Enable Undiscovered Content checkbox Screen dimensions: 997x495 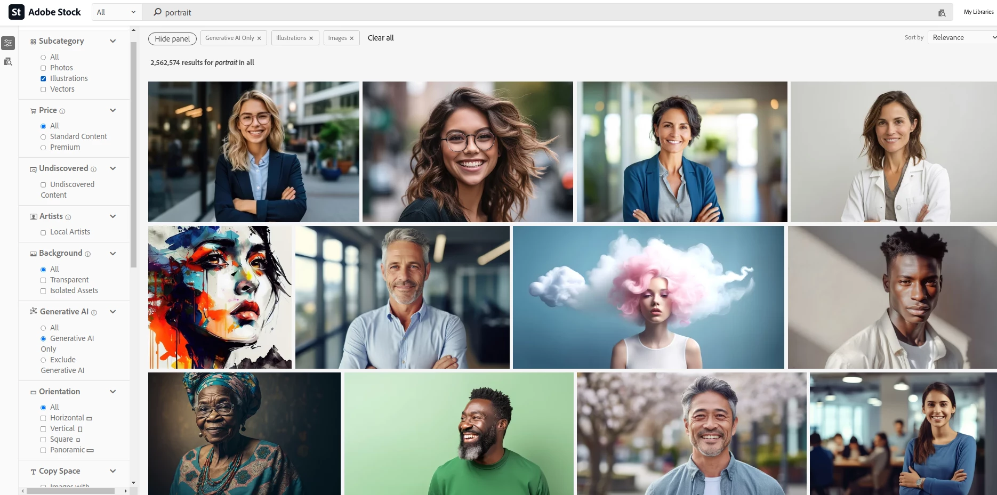pos(43,185)
